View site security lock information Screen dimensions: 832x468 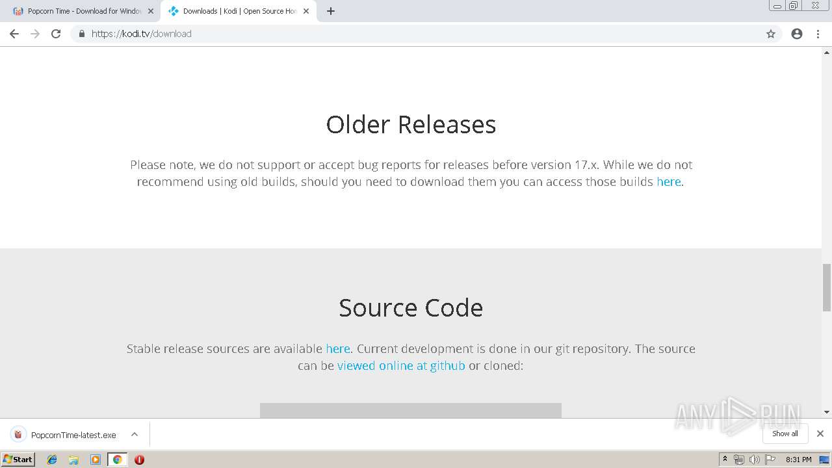click(81, 34)
